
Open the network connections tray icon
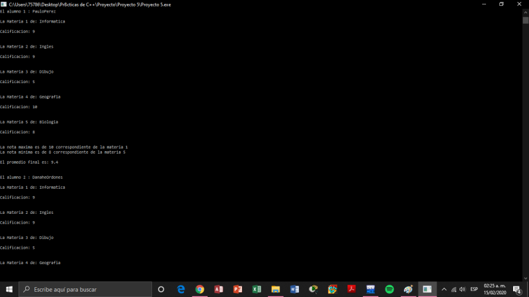point(453,289)
